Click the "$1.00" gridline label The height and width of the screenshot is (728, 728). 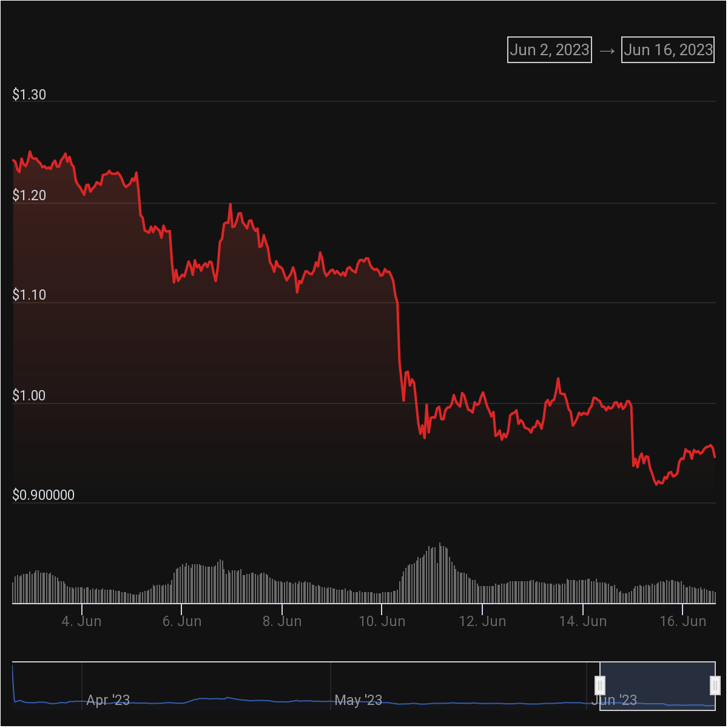point(29,395)
